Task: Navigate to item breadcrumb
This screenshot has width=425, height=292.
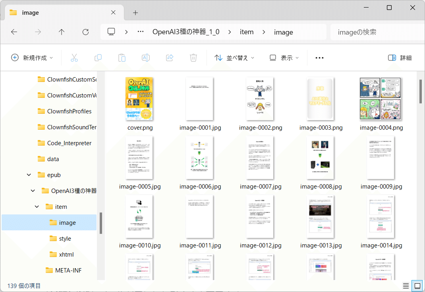Action: pos(247,32)
